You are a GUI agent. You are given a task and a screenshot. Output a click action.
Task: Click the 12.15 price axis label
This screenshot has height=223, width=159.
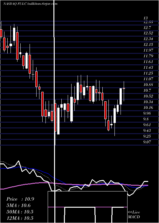click(148, 45)
